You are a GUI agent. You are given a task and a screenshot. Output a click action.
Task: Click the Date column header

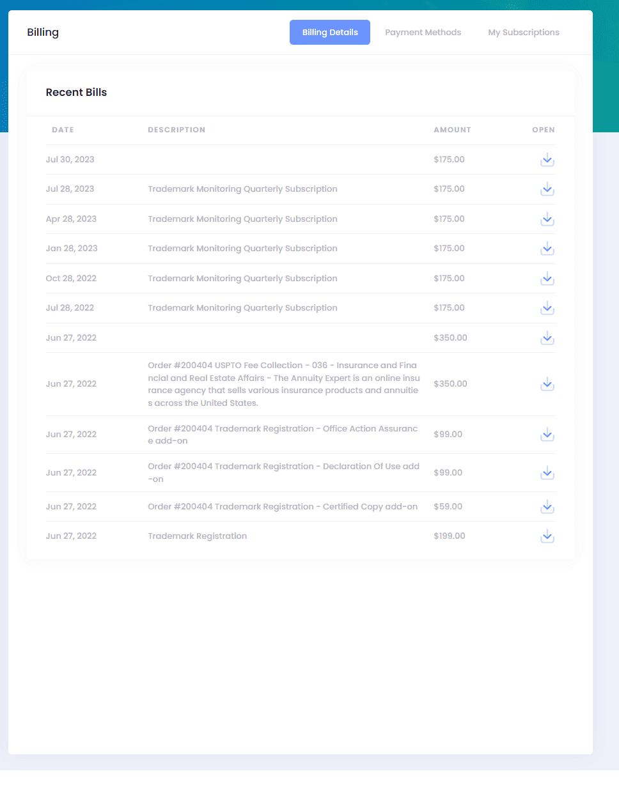63,130
